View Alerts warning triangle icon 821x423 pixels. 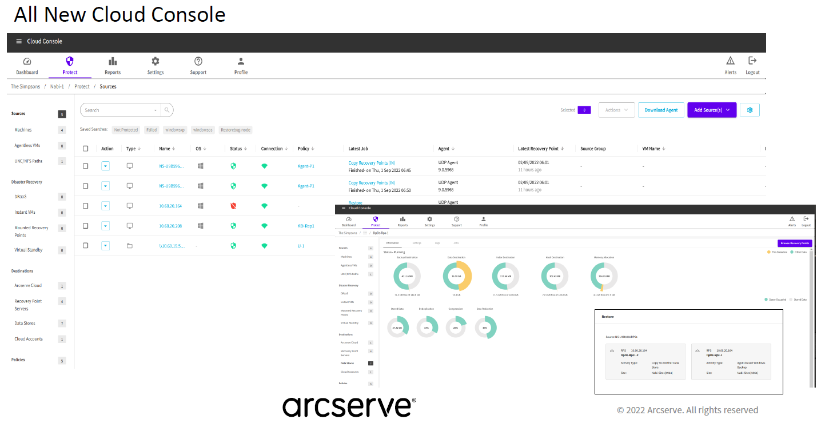point(731,61)
